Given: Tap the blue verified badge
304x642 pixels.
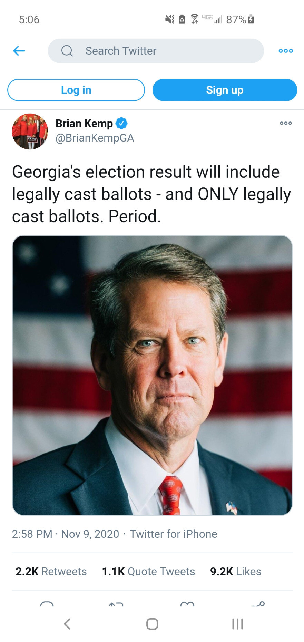Looking at the screenshot, I should click(x=121, y=123).
